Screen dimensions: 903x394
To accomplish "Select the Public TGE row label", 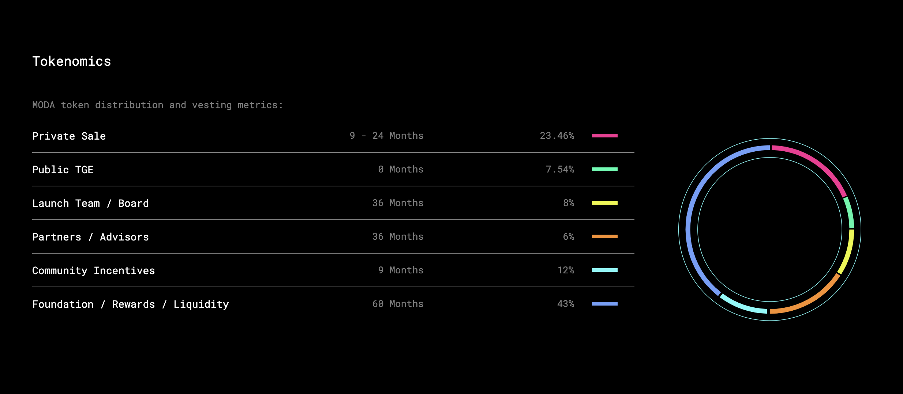I will 63,170.
